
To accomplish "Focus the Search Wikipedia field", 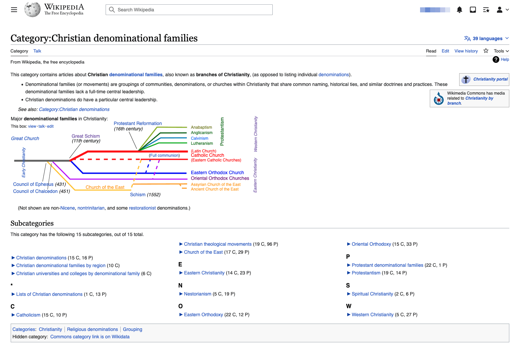I will point(189,10).
